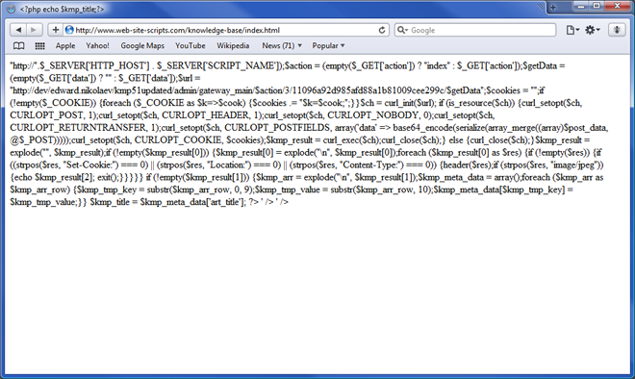This screenshot has height=379, width=635.
Task: Open the Page menu icon
Action: pyautogui.click(x=572, y=30)
